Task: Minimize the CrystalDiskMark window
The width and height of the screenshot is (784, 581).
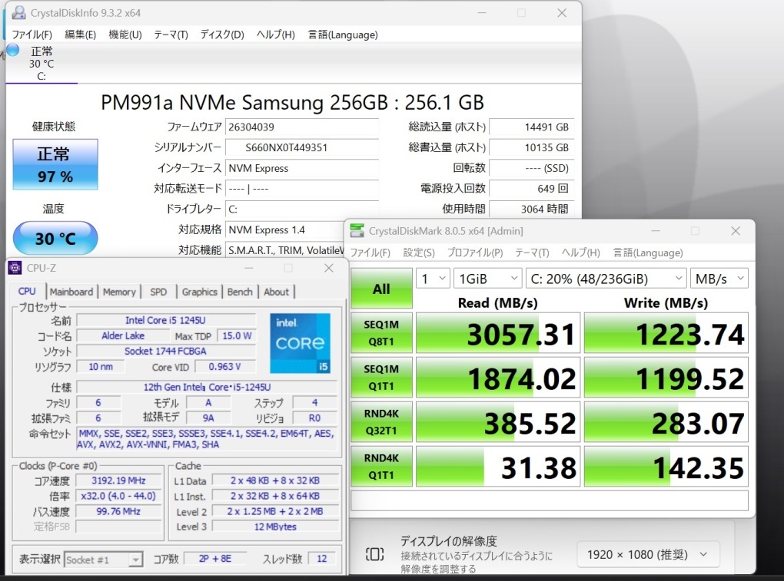Action: (656, 230)
